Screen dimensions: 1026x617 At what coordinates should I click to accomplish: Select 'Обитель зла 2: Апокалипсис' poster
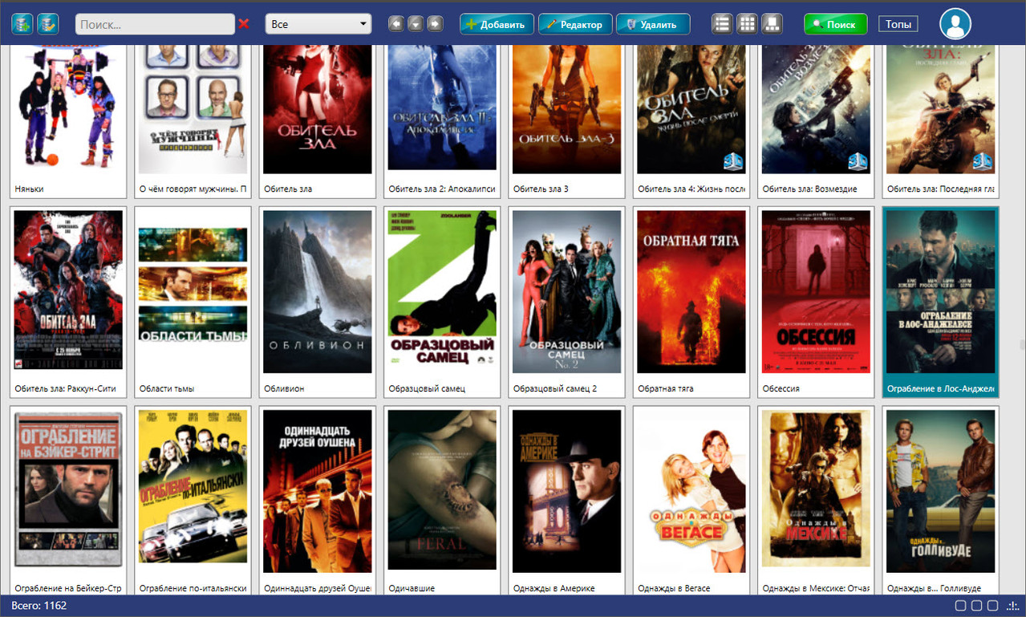[x=442, y=109]
